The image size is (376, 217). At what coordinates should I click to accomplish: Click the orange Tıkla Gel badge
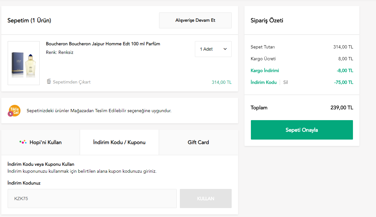[14, 111]
